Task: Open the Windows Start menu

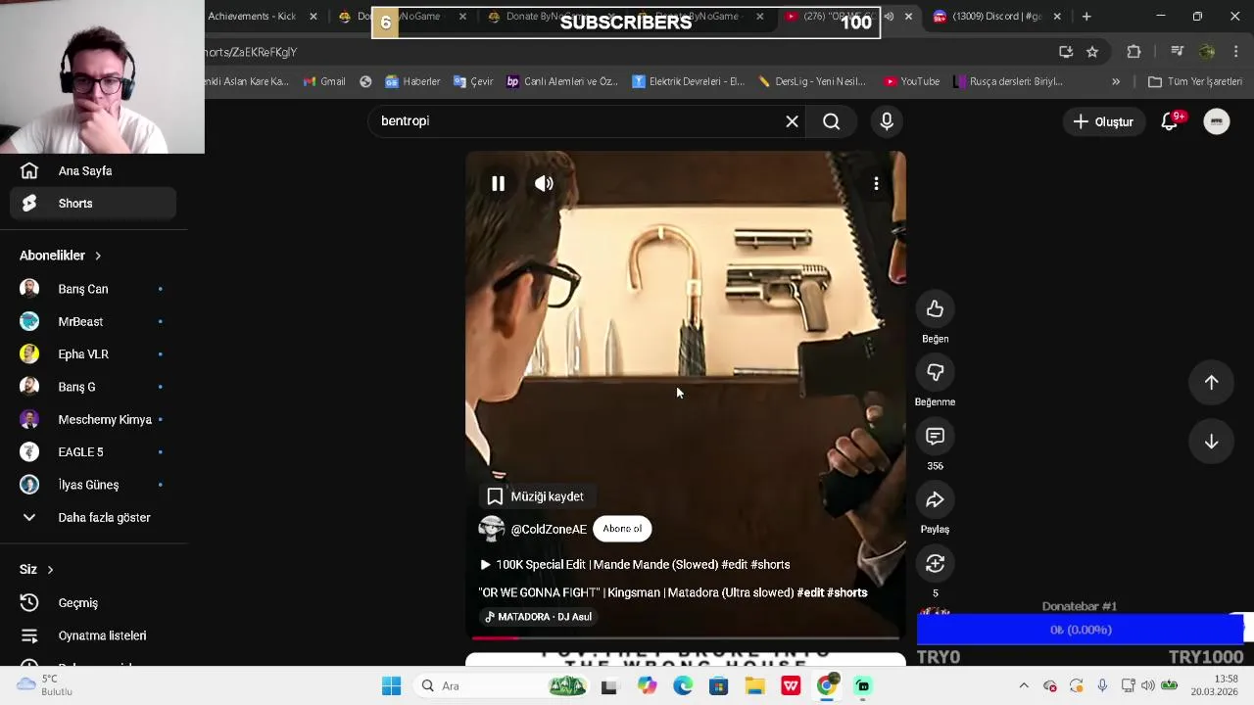Action: pos(391,686)
